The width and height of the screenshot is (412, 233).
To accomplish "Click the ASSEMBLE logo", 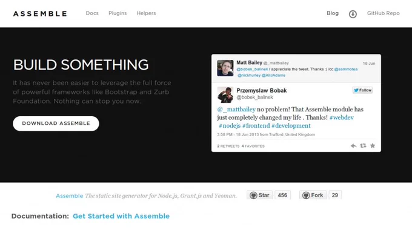I will [40, 14].
